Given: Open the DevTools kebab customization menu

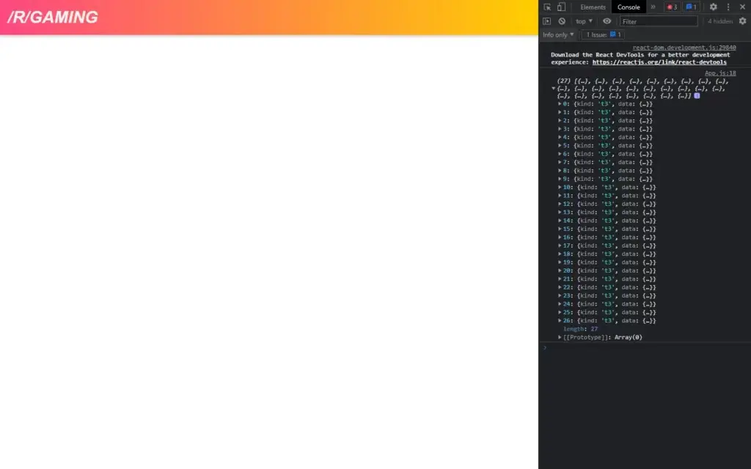Looking at the screenshot, I should point(728,7).
